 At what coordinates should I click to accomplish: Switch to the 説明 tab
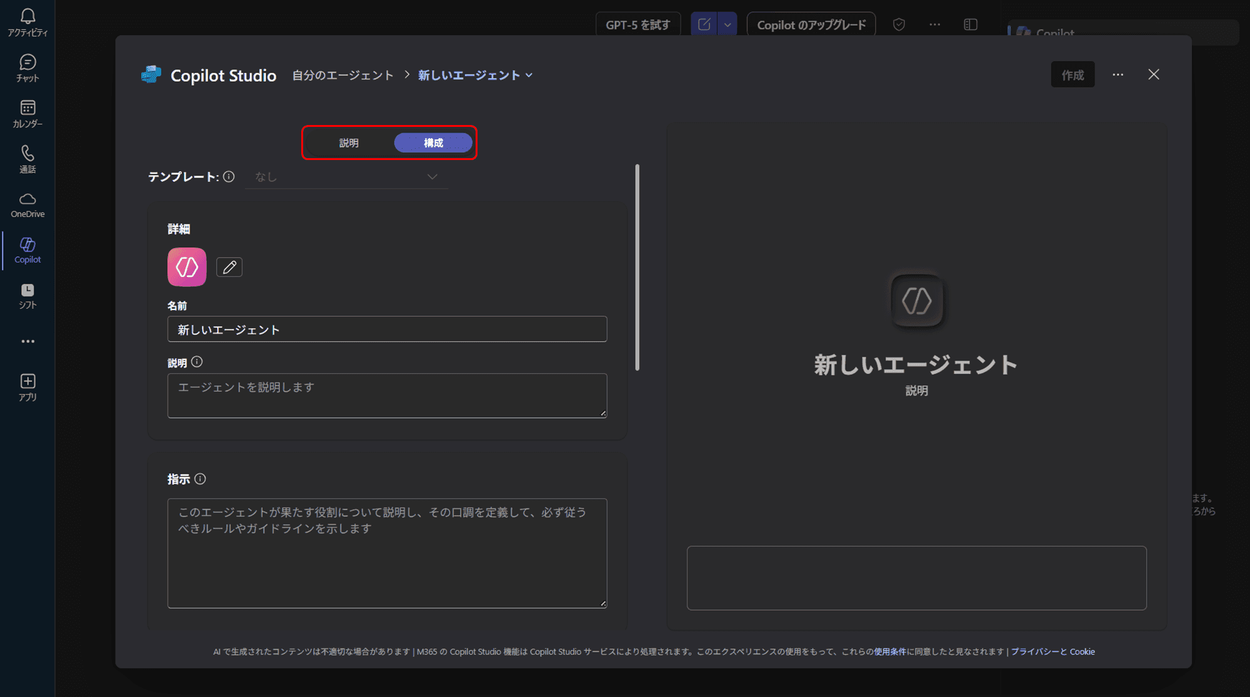[349, 143]
